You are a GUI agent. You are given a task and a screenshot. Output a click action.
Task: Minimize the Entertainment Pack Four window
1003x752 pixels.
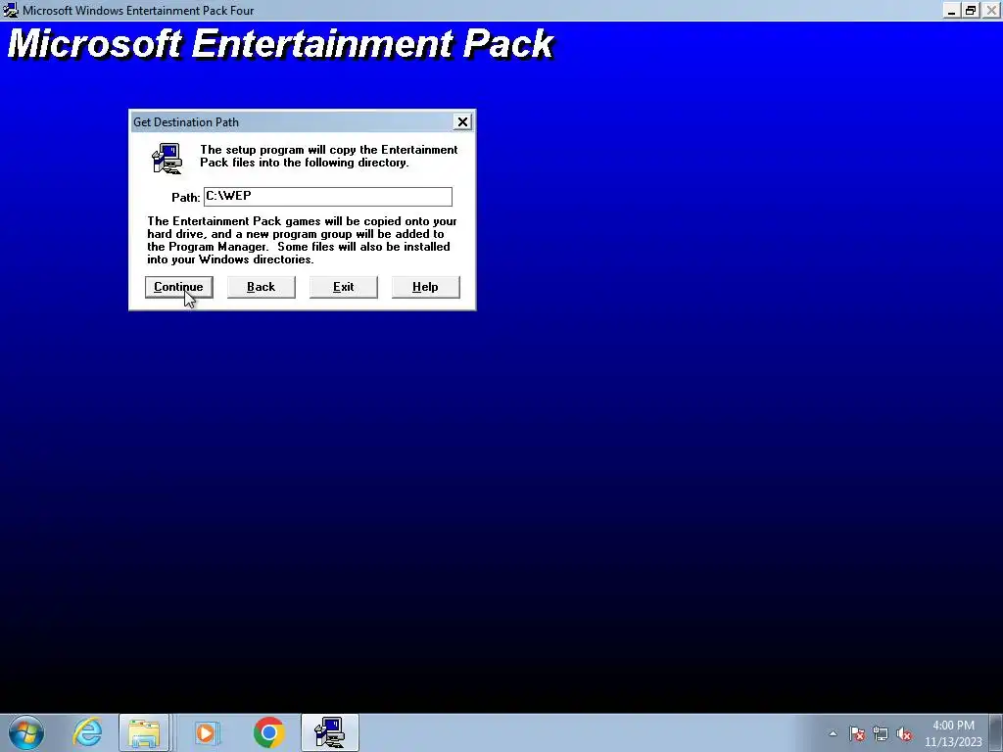click(x=952, y=10)
